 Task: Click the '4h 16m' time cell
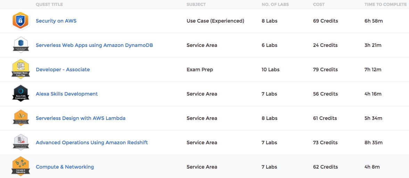[373, 94]
